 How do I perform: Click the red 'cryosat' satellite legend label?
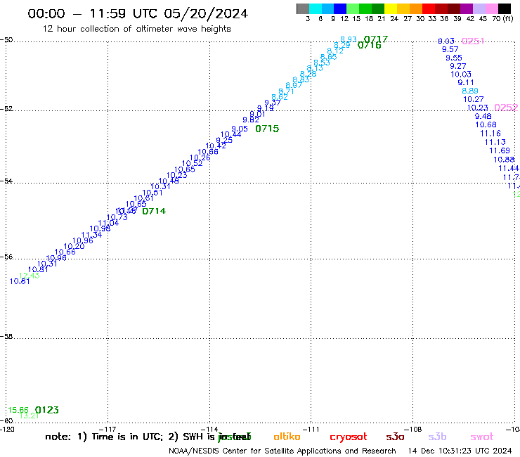click(349, 437)
